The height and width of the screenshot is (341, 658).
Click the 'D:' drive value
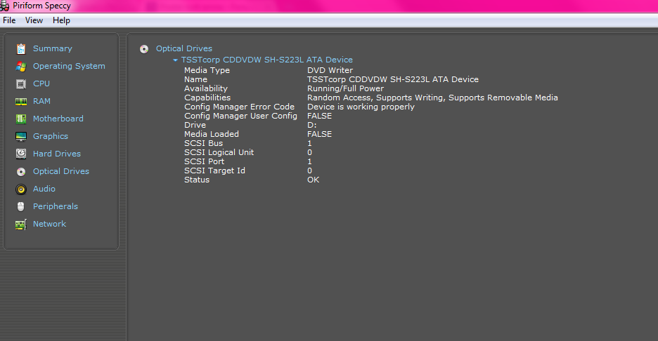click(312, 126)
